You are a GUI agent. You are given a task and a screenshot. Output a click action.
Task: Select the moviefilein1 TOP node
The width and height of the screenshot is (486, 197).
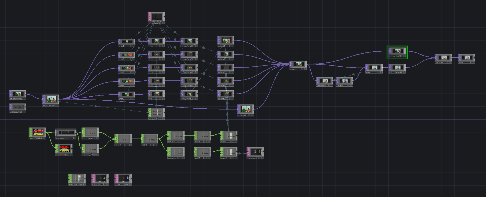tap(18, 94)
